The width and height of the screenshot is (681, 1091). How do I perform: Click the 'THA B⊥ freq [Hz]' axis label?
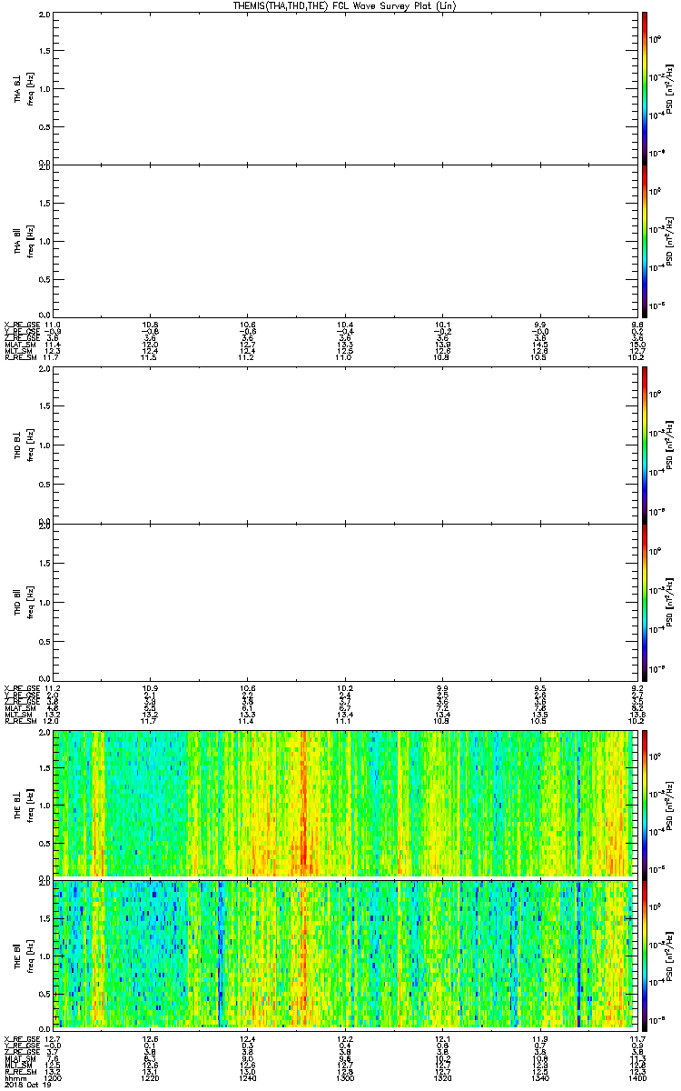[25, 88]
